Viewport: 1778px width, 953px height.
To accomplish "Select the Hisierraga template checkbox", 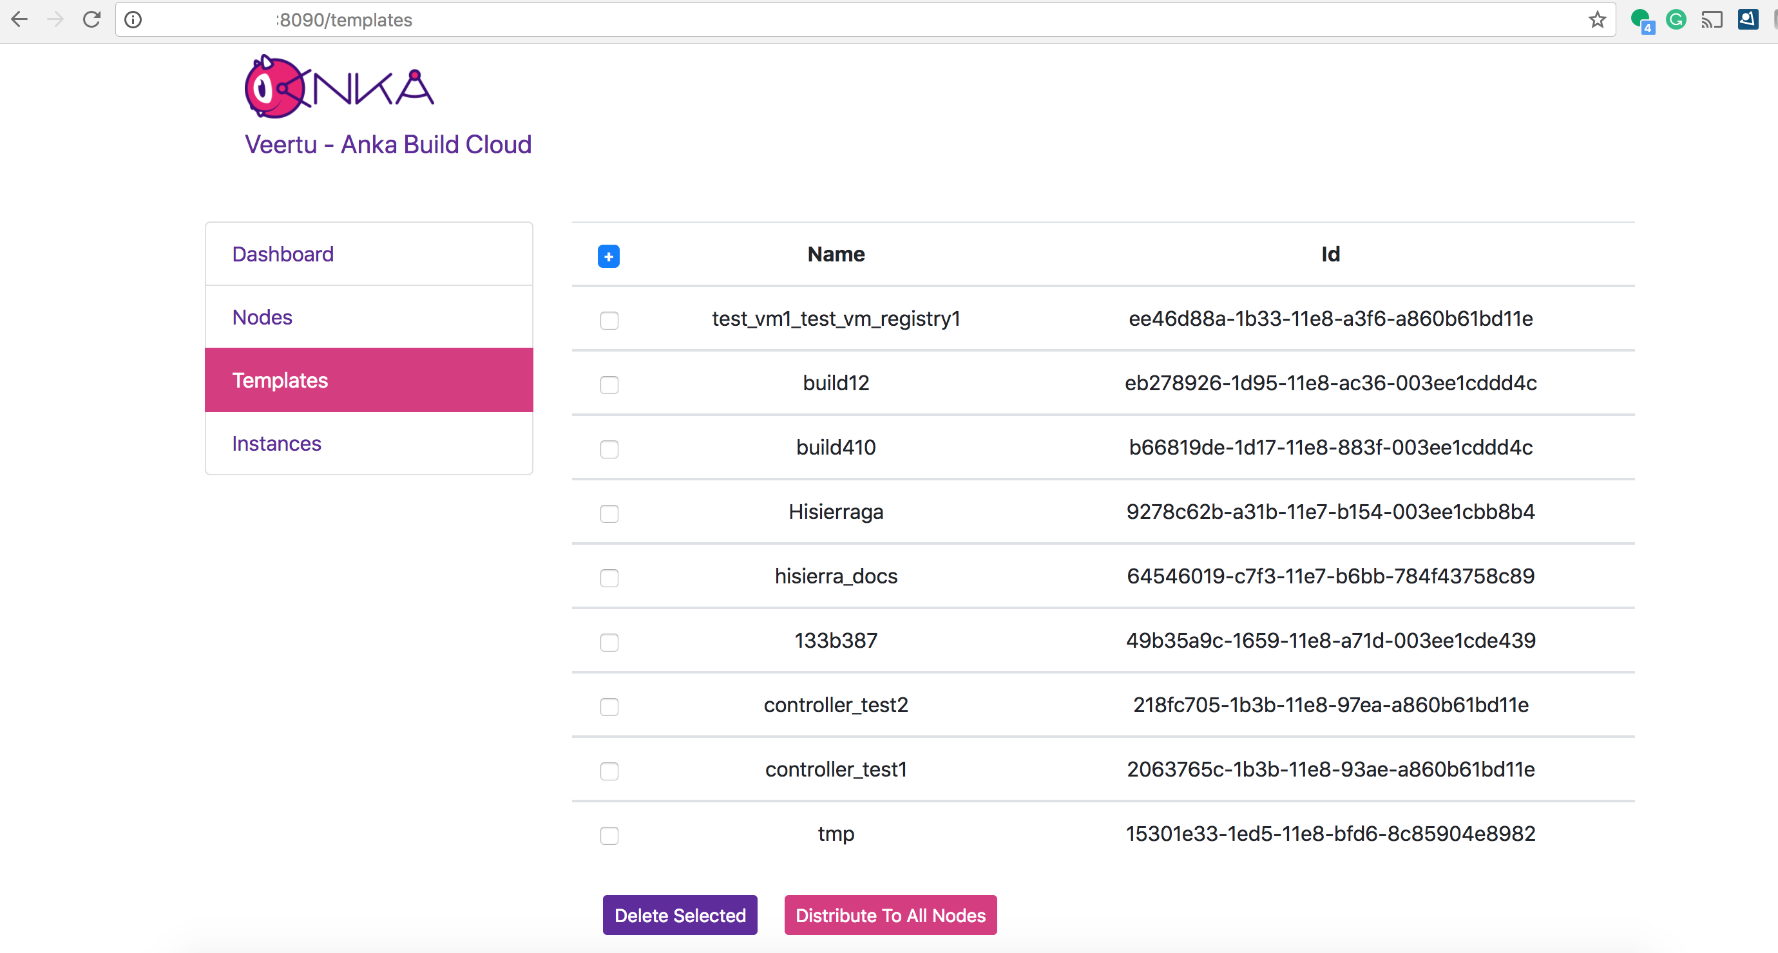I will click(x=609, y=513).
